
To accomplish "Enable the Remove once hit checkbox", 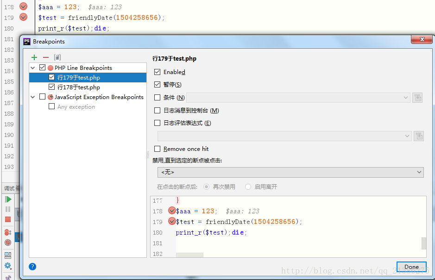I will [x=158, y=149].
